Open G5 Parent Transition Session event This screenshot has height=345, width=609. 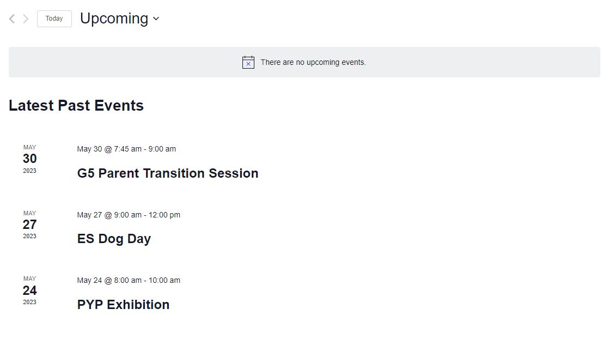[x=168, y=173]
